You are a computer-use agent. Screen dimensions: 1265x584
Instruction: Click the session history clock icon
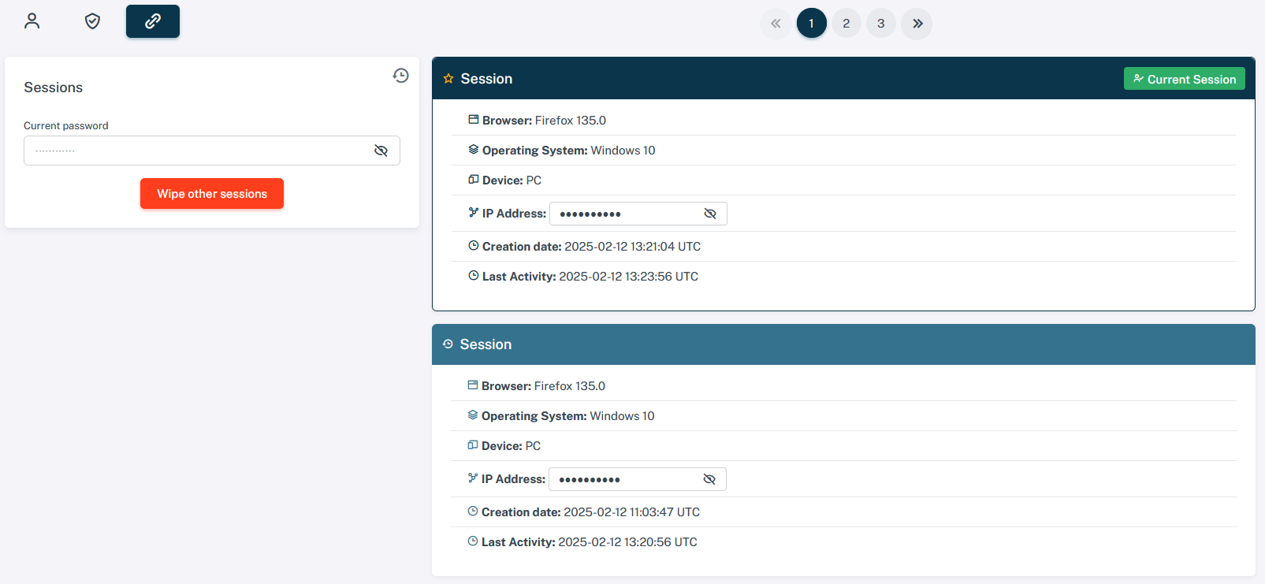pyautogui.click(x=400, y=76)
